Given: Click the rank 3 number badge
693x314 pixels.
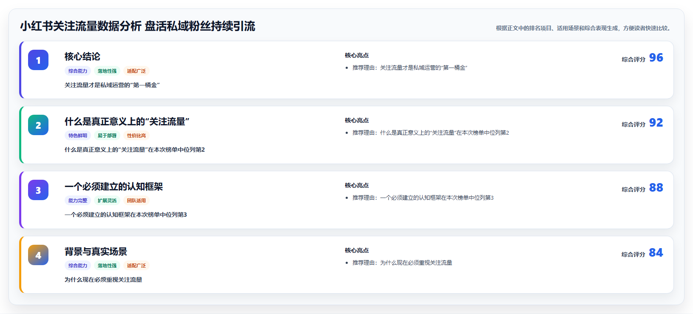Looking at the screenshot, I should coord(38,190).
